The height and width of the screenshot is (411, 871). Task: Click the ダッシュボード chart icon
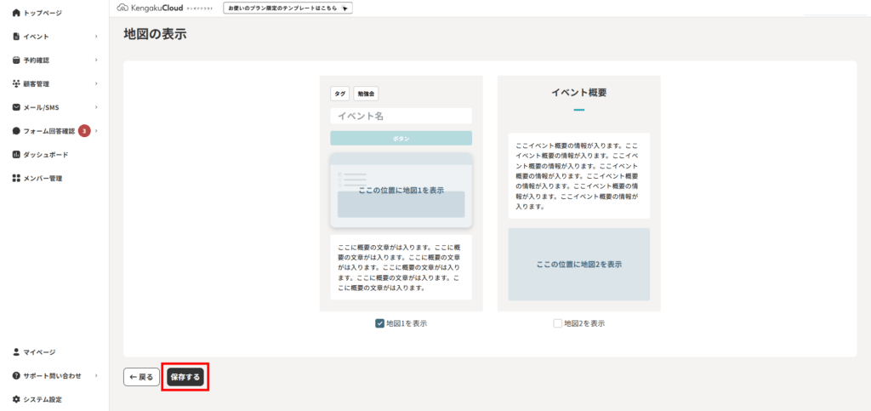pos(16,155)
